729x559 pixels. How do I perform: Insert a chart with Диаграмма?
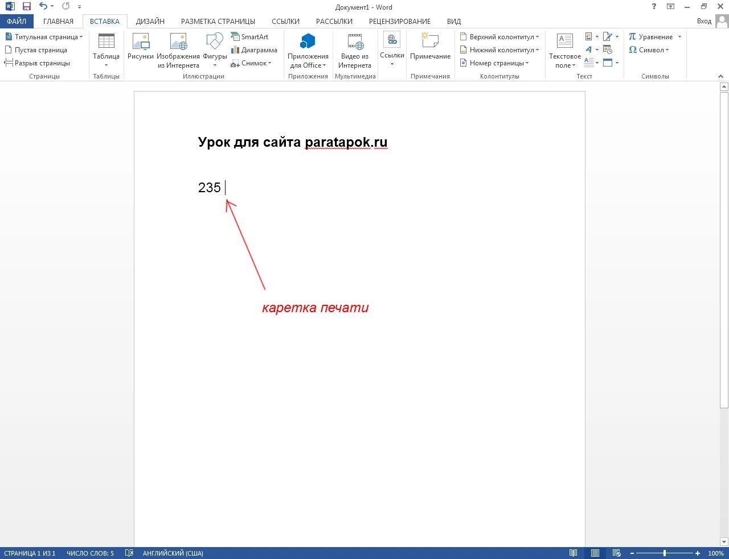click(x=254, y=50)
